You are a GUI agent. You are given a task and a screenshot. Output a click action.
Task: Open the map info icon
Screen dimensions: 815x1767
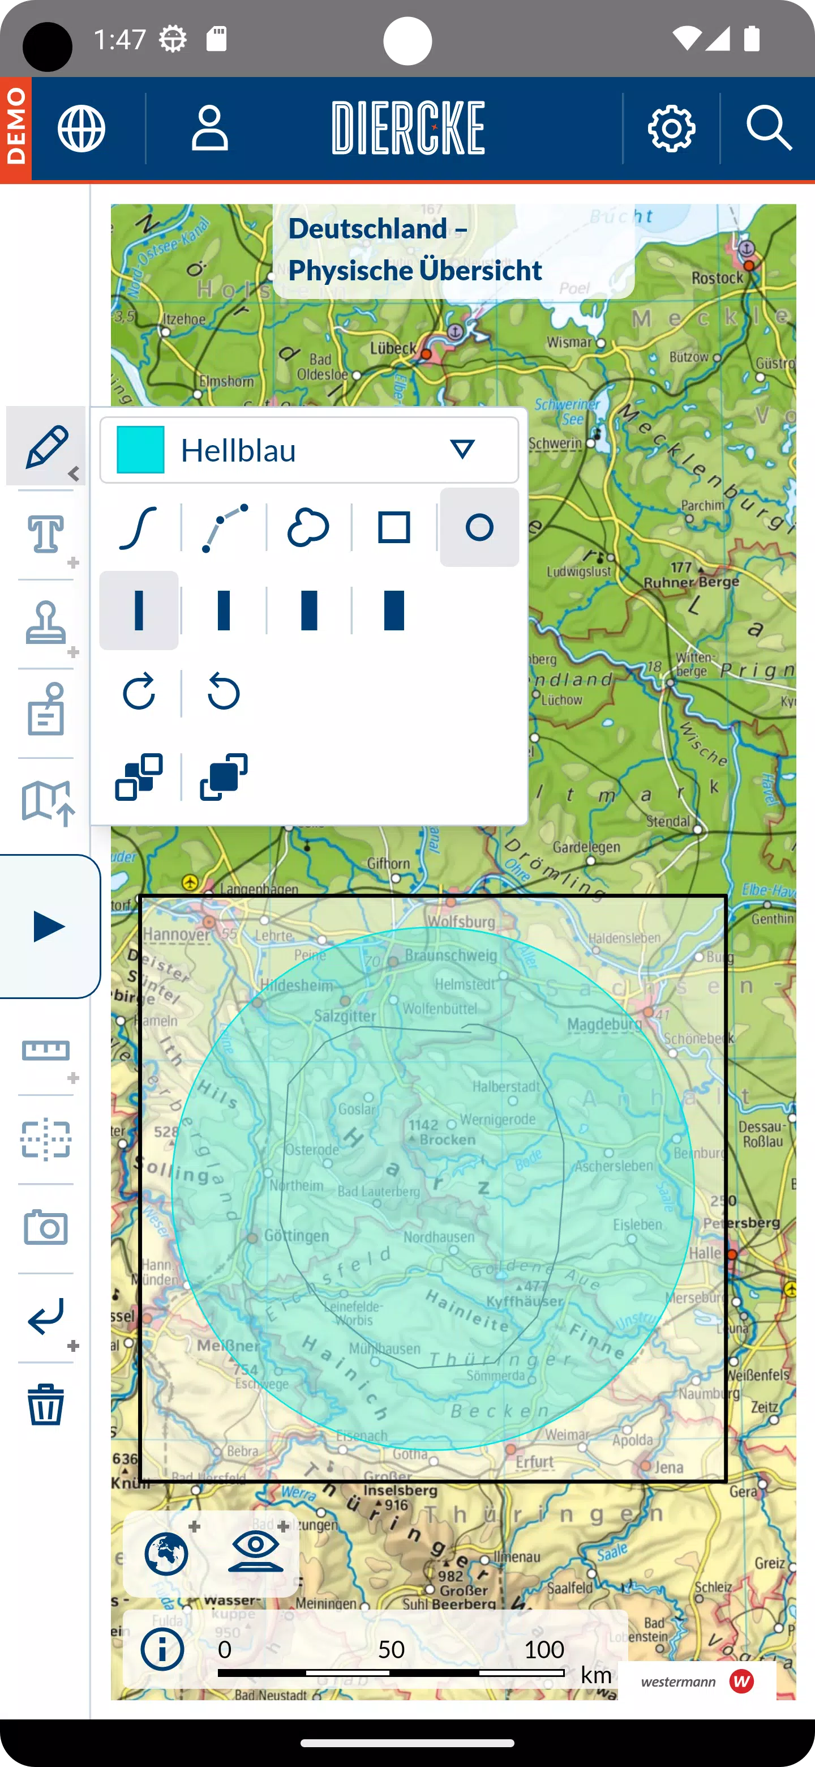(x=162, y=1650)
